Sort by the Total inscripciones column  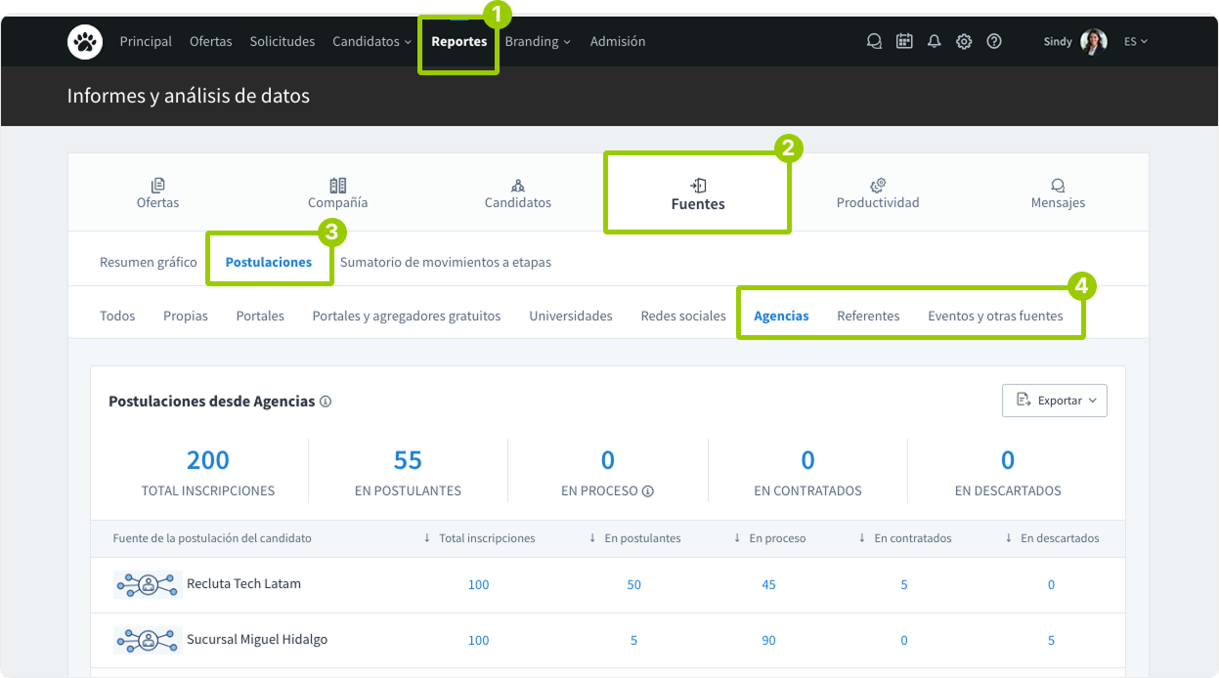point(479,538)
